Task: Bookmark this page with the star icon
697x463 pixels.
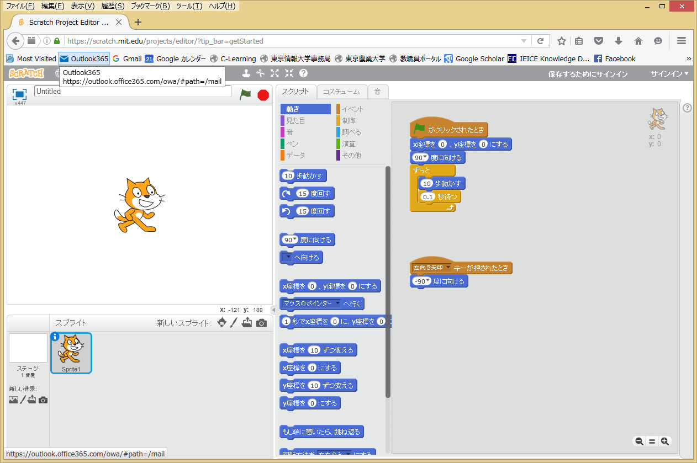Action: coord(562,41)
